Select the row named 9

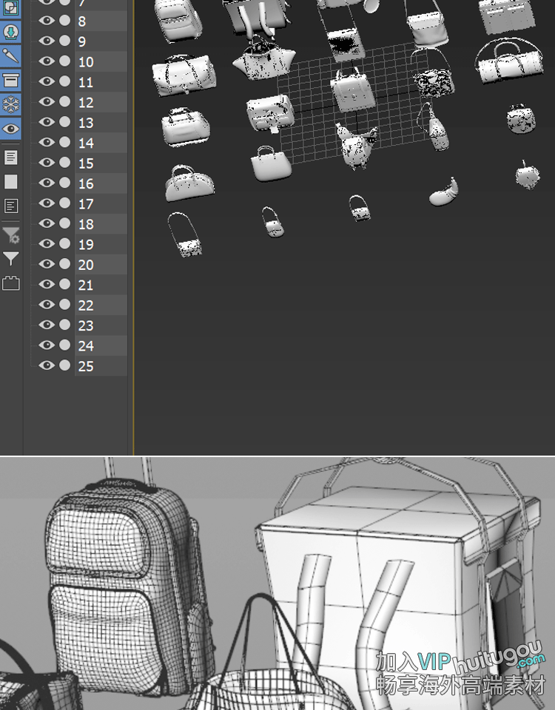pyautogui.click(x=101, y=41)
